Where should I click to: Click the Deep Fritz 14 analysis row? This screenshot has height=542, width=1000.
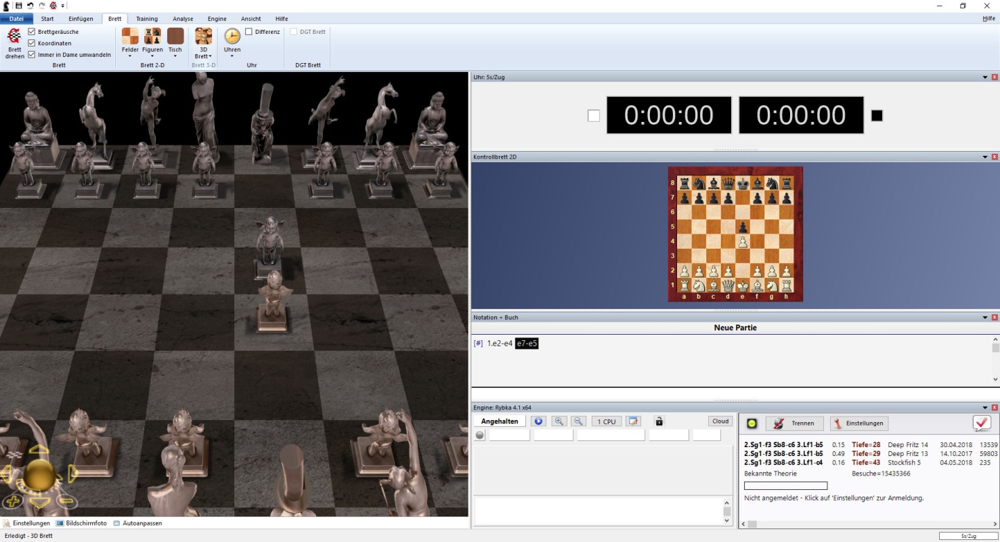tap(871, 444)
